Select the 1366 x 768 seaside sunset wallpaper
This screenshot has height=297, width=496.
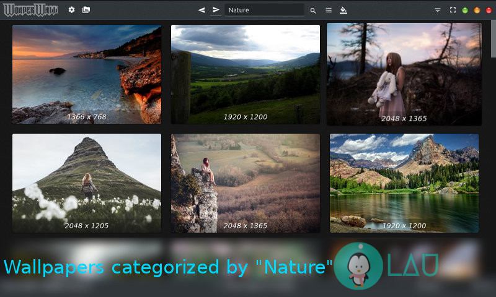(x=87, y=74)
